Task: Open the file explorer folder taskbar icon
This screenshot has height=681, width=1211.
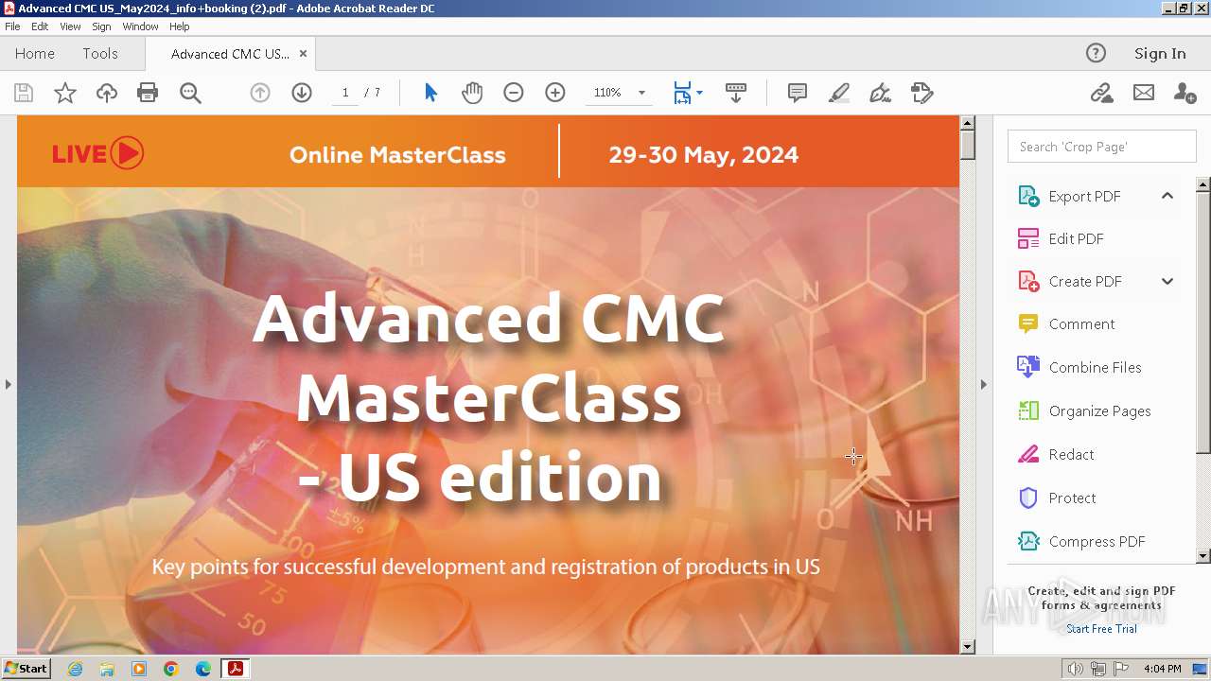Action: (x=107, y=669)
